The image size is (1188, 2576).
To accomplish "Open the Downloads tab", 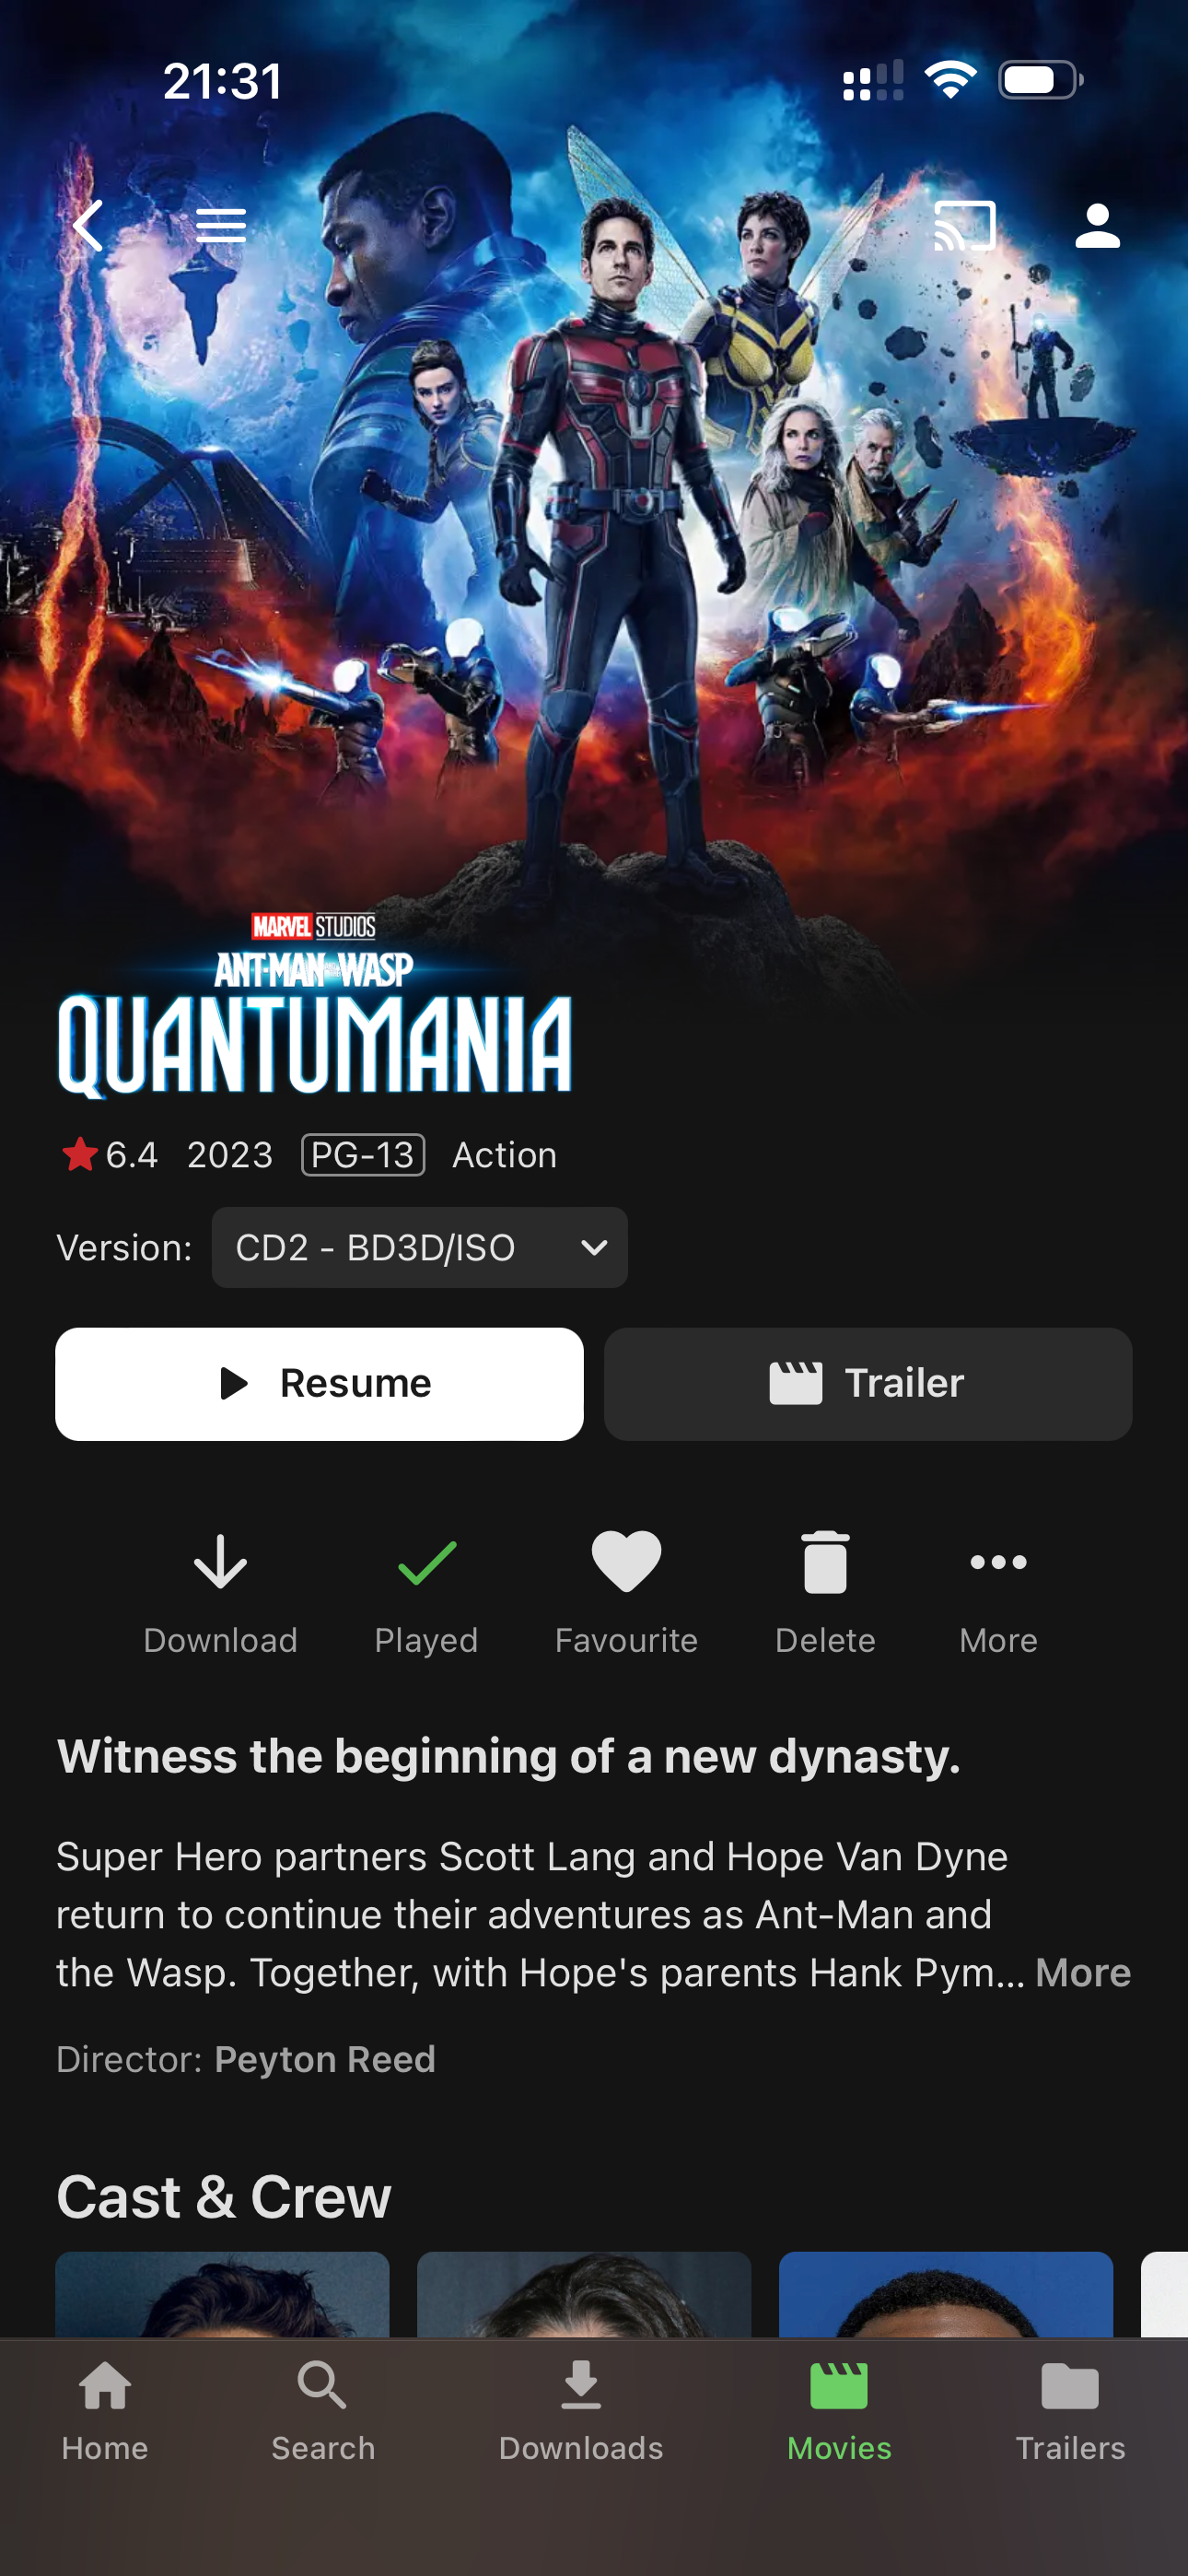I will click(x=581, y=2410).
